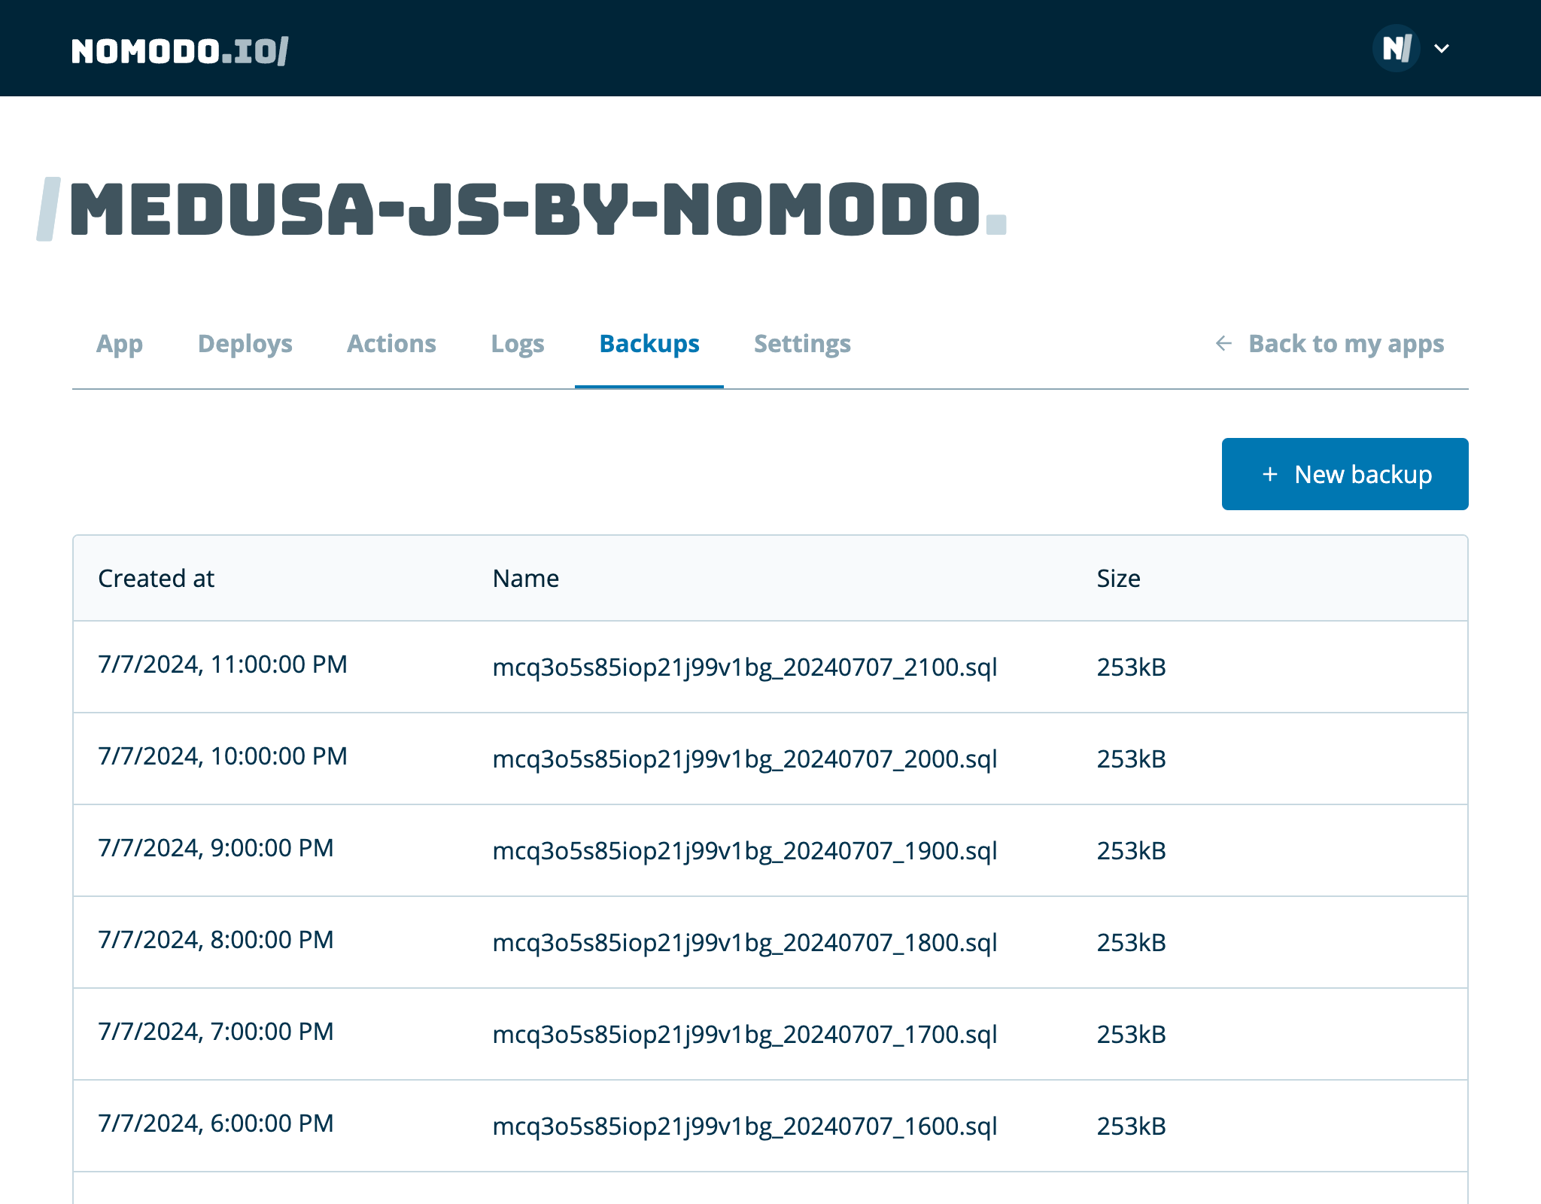Click the Size column header
The height and width of the screenshot is (1204, 1541).
coord(1118,579)
